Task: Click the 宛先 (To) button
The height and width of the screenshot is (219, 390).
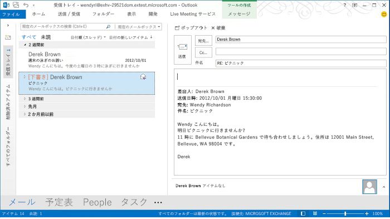Action: coord(203,41)
